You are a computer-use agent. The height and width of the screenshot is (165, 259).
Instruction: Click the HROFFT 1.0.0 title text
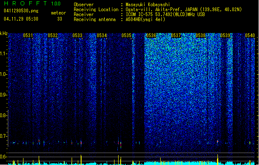coord(33,3)
